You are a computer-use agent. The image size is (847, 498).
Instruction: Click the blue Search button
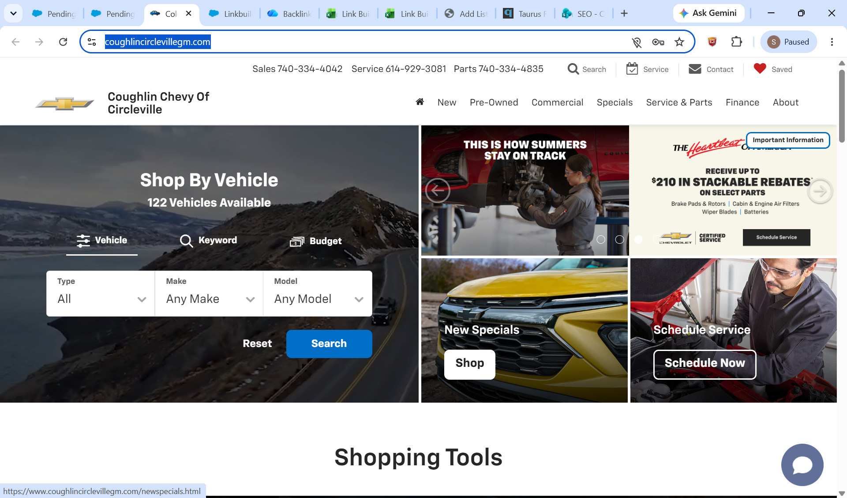[x=329, y=343]
